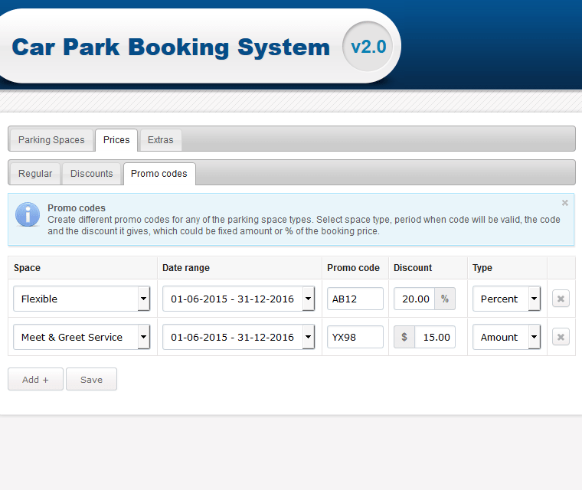Switch to the Parking Spaces tab
The width and height of the screenshot is (582, 490).
point(51,140)
